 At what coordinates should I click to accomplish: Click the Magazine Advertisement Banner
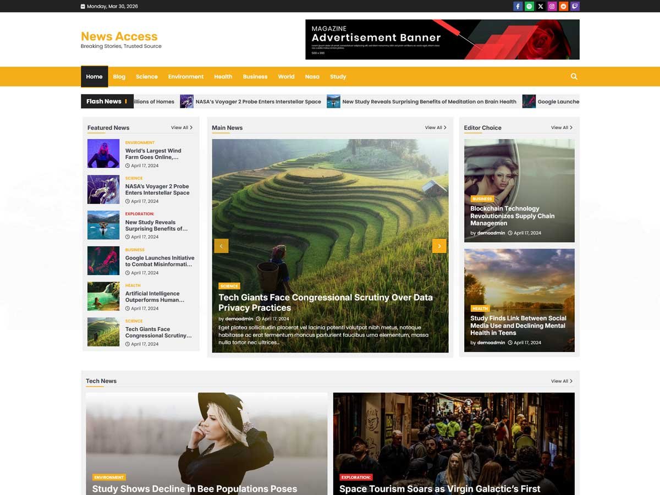click(442, 40)
